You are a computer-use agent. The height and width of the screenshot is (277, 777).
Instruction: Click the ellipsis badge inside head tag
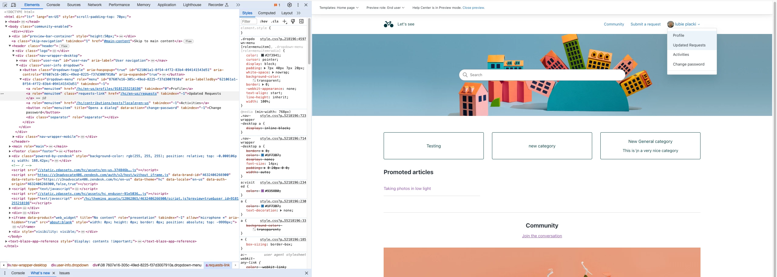tap(23, 22)
